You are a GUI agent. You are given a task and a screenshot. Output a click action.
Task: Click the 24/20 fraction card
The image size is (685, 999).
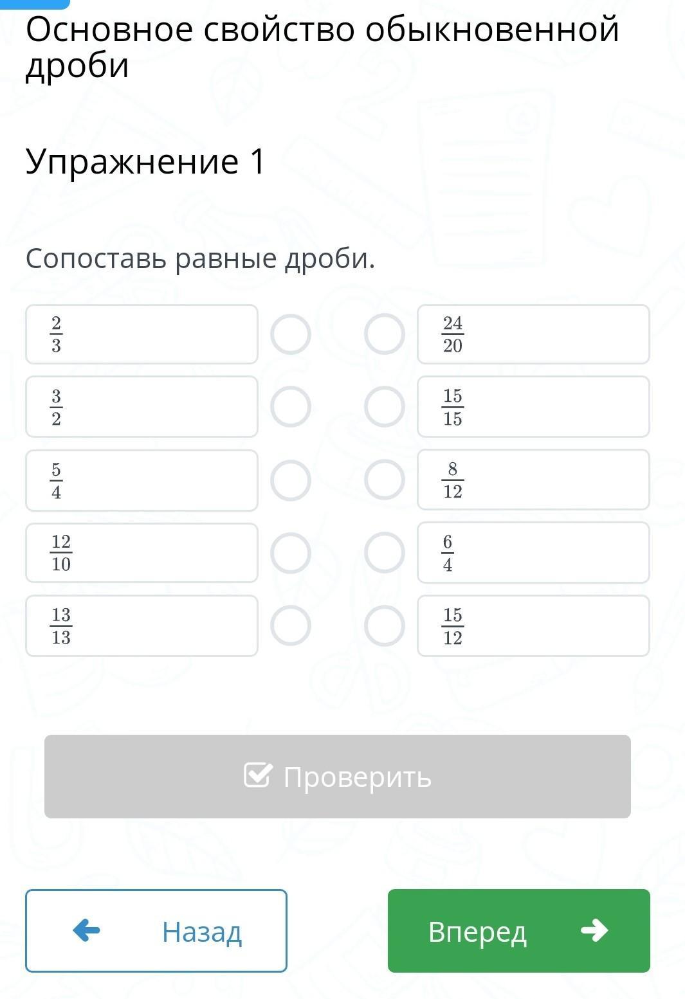tap(533, 334)
